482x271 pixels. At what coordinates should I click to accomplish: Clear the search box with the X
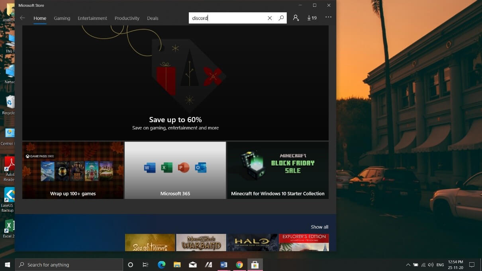270,18
